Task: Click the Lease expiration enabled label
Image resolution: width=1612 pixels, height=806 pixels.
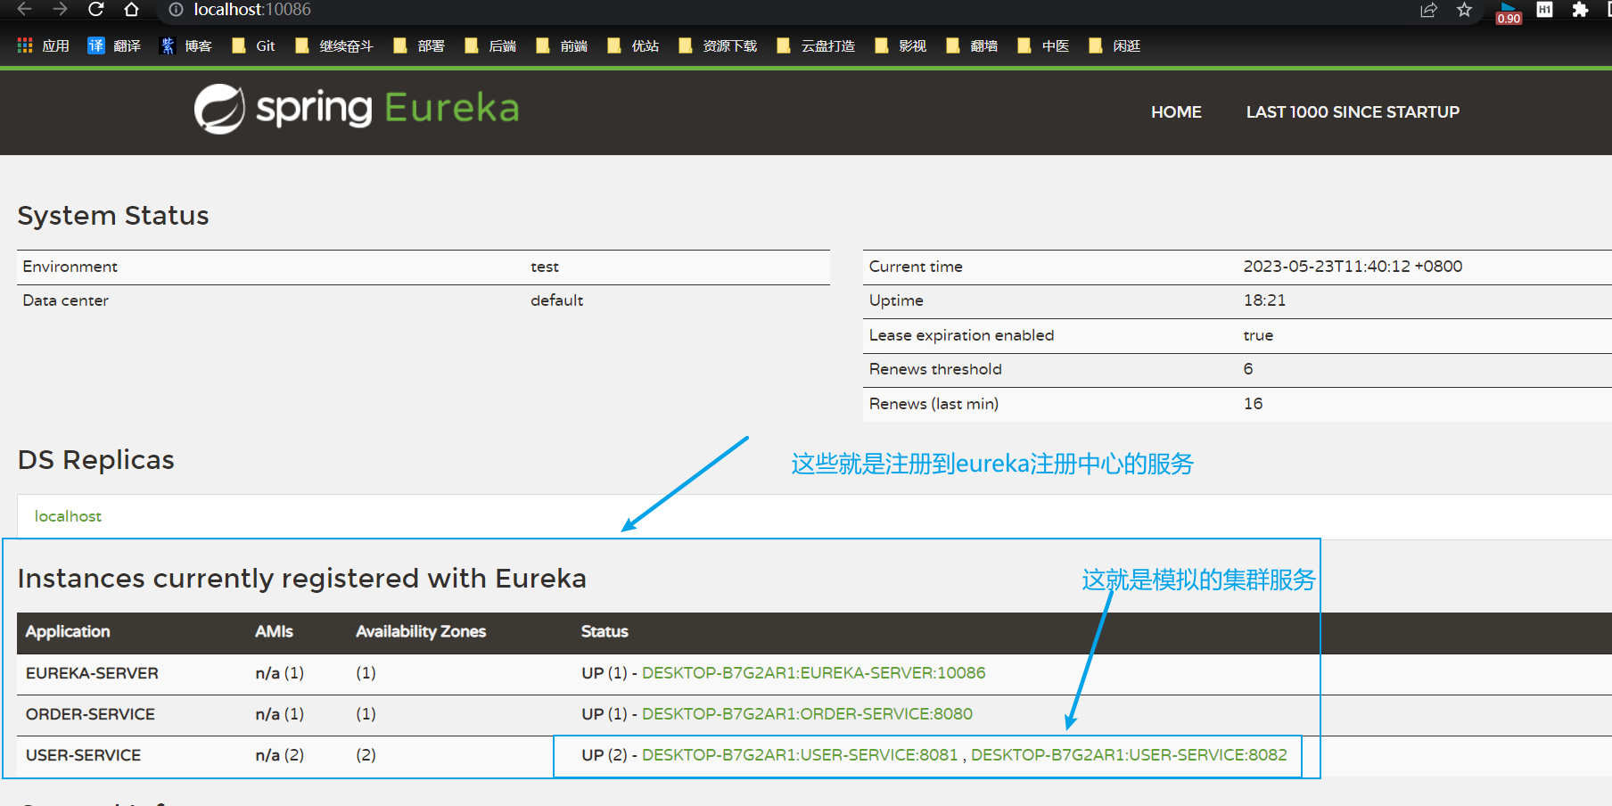Action: click(x=961, y=335)
